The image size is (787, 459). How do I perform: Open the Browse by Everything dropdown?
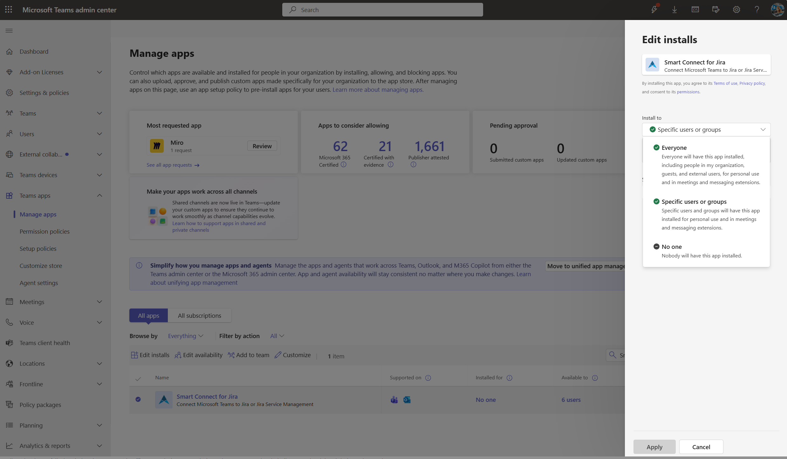click(x=186, y=336)
